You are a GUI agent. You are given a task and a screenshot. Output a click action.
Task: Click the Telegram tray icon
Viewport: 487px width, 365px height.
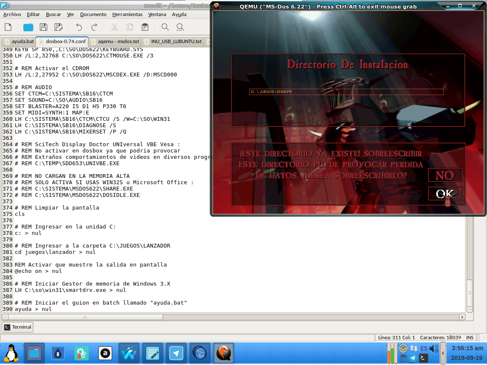click(x=413, y=359)
